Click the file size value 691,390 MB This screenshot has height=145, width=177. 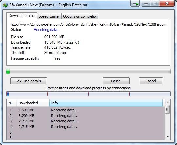(x=54, y=37)
